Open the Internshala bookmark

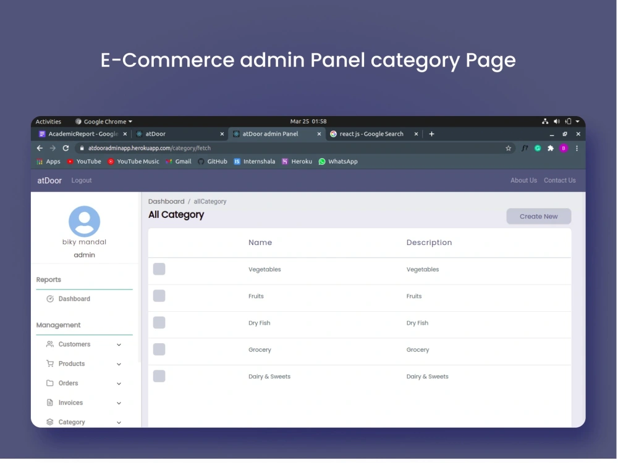pos(255,162)
